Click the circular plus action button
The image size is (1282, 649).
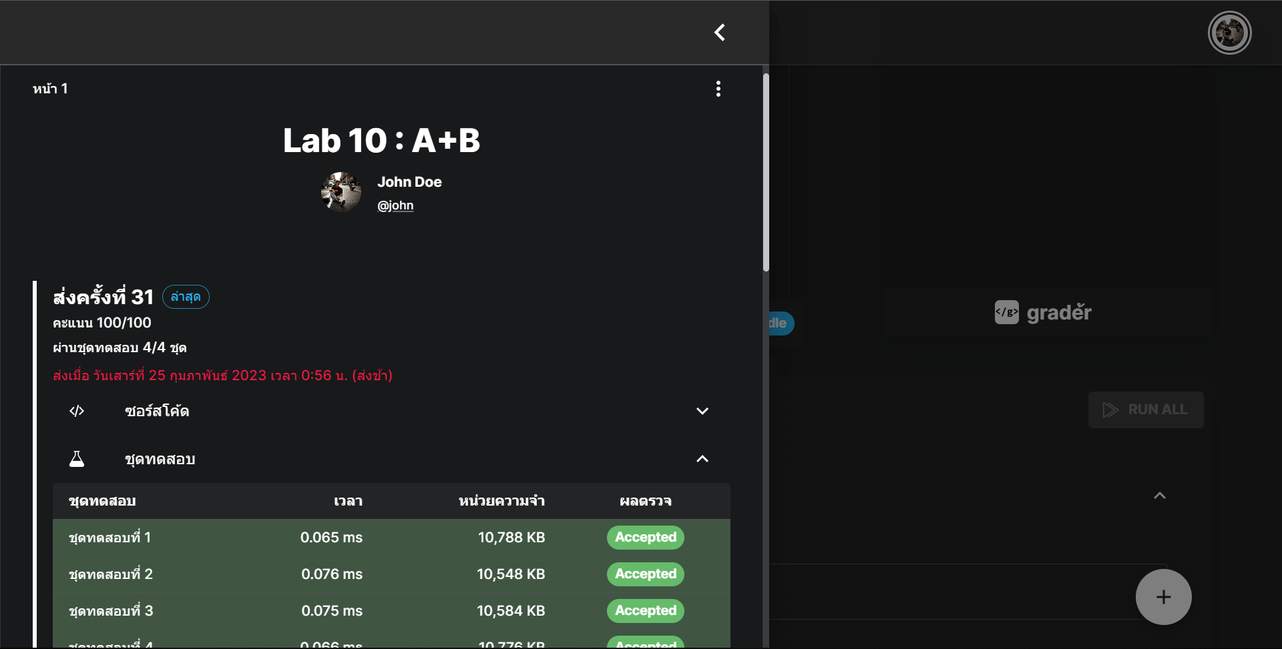pyautogui.click(x=1163, y=597)
